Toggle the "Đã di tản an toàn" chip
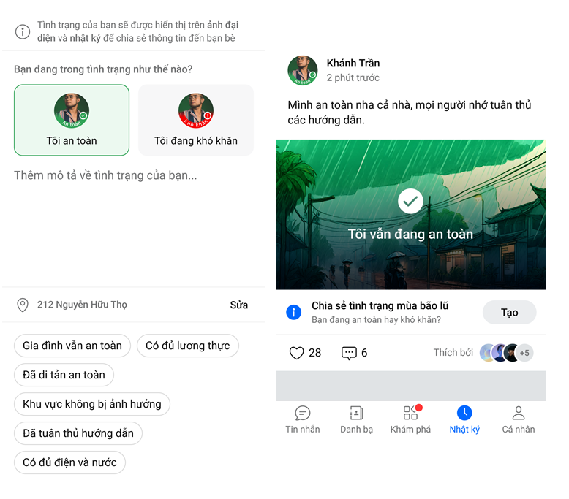569x499 pixels. pyautogui.click(x=64, y=375)
